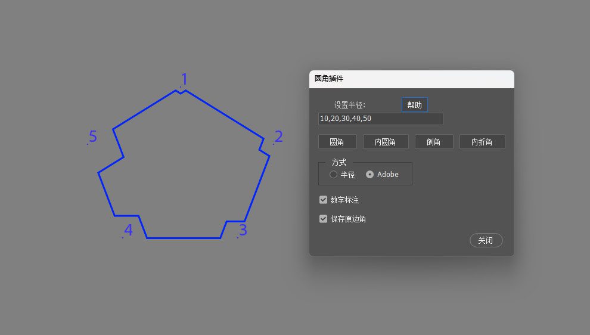
Task: Click the 方式 group label
Action: (339, 162)
